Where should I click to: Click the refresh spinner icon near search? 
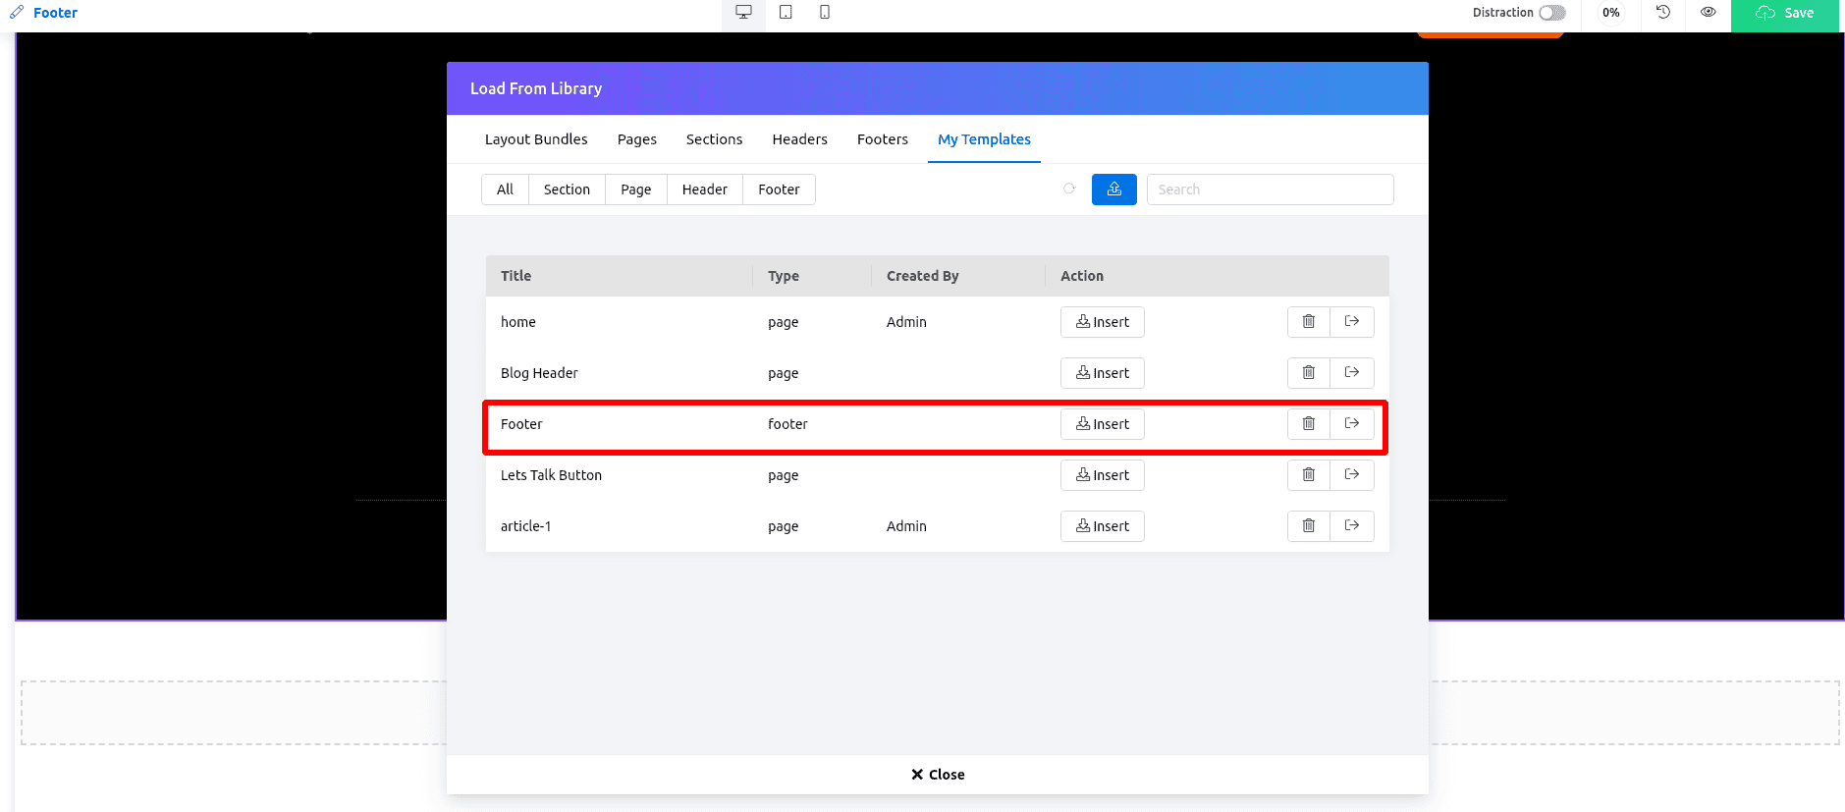(x=1069, y=189)
